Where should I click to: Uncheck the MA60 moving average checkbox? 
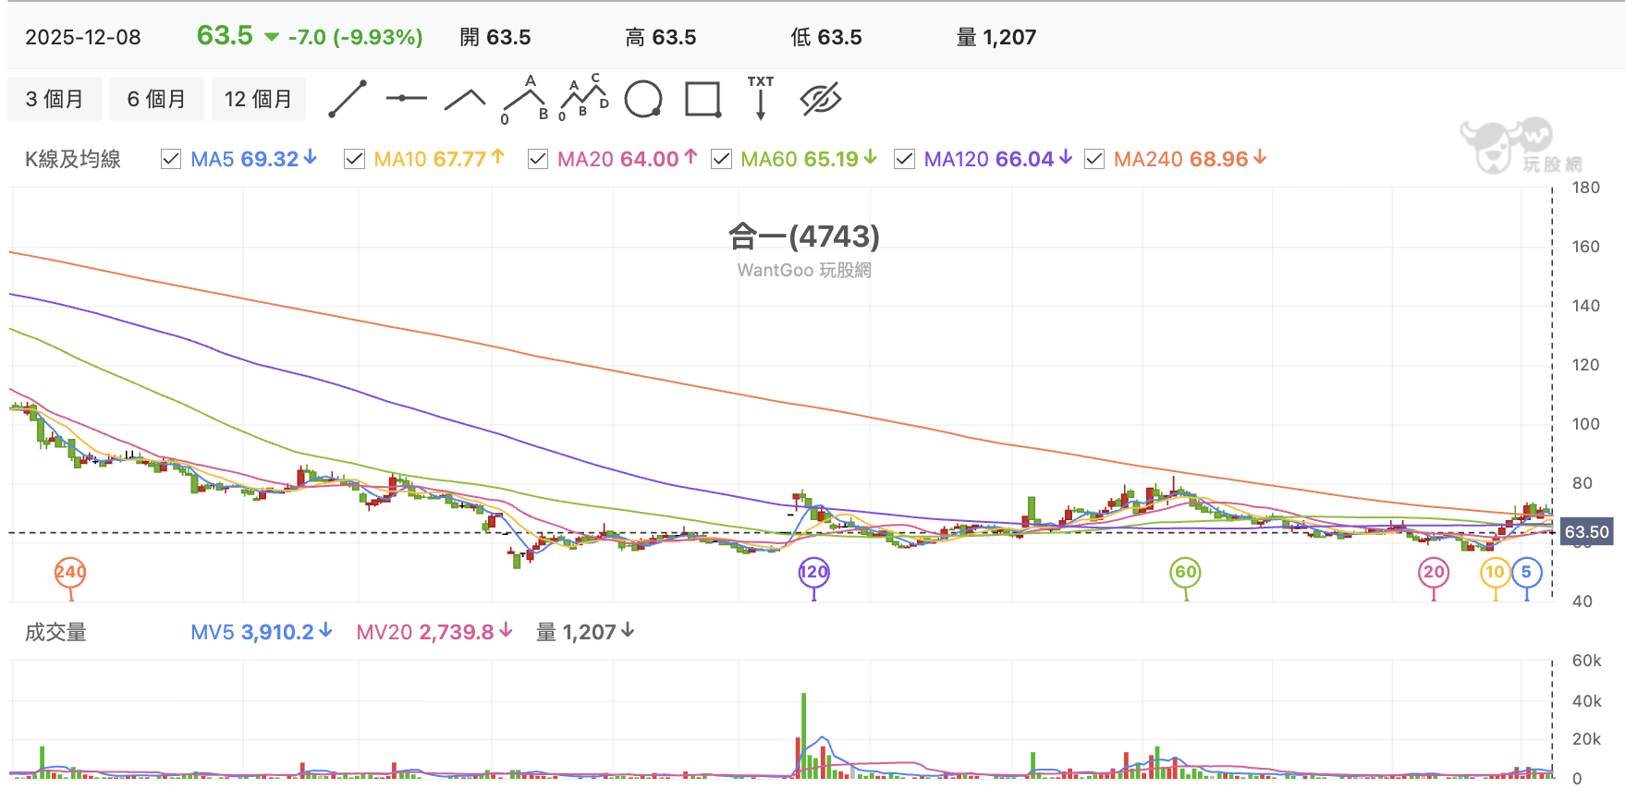click(721, 159)
